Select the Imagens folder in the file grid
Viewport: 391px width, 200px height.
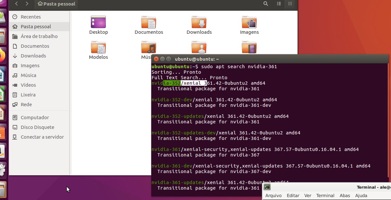[x=249, y=22]
